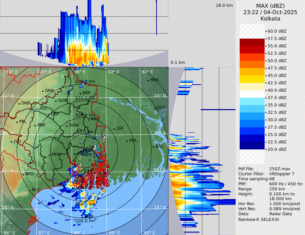The width and height of the screenshot is (305, 235).
Task: Click the BPD station marker
Action: pos(23,174)
